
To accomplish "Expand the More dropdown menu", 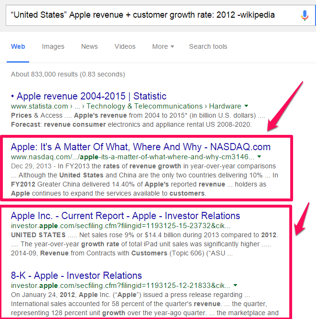I will 163,46.
